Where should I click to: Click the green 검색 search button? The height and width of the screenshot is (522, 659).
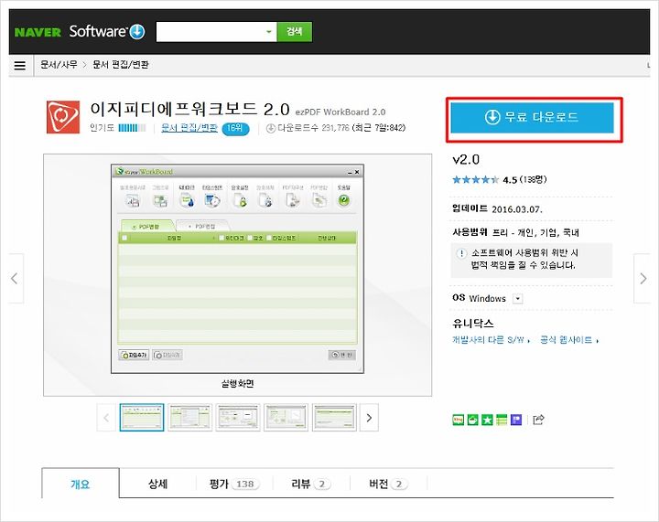click(294, 32)
